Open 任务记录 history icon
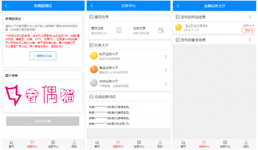The width and height of the screenshot is (258, 150). [161, 30]
